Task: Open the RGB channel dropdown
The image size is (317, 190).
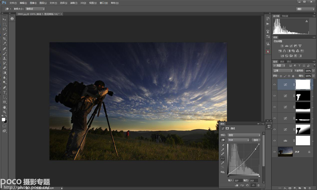Action: [x=238, y=140]
